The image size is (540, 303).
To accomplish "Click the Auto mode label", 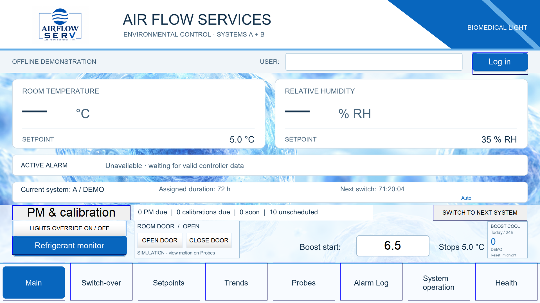I will (466, 198).
